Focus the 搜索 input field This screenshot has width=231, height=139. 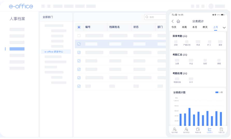(155, 17)
